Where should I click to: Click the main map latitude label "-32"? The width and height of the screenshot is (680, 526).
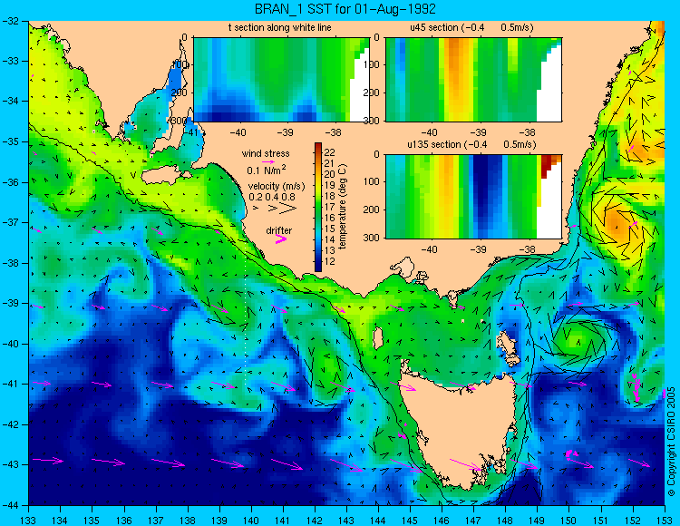point(9,20)
